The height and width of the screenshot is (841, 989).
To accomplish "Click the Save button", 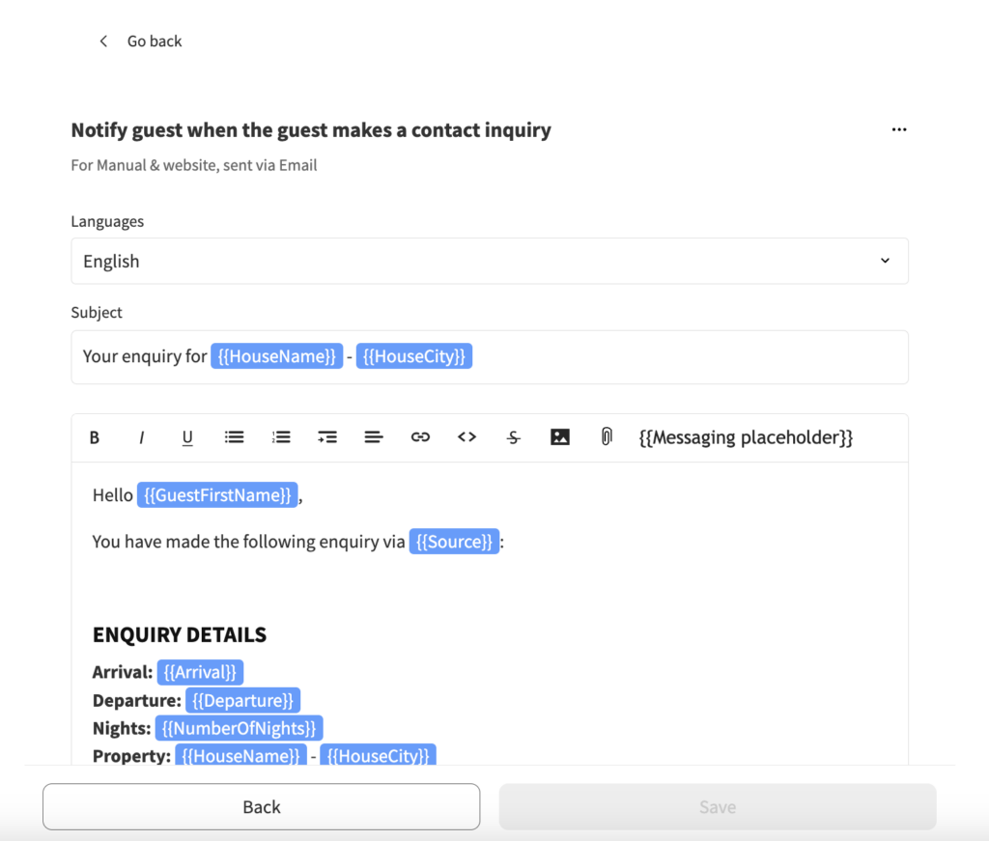I will [x=718, y=807].
